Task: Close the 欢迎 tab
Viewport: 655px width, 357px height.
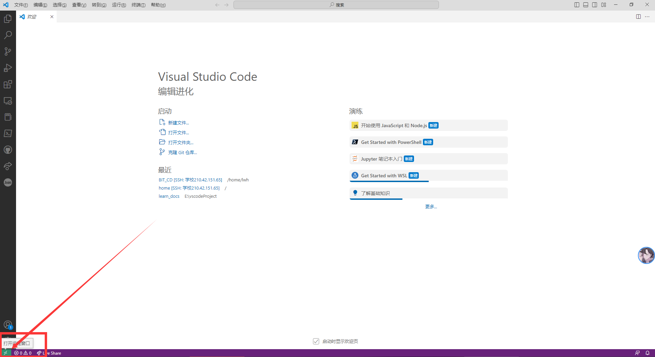Action: tap(52, 17)
